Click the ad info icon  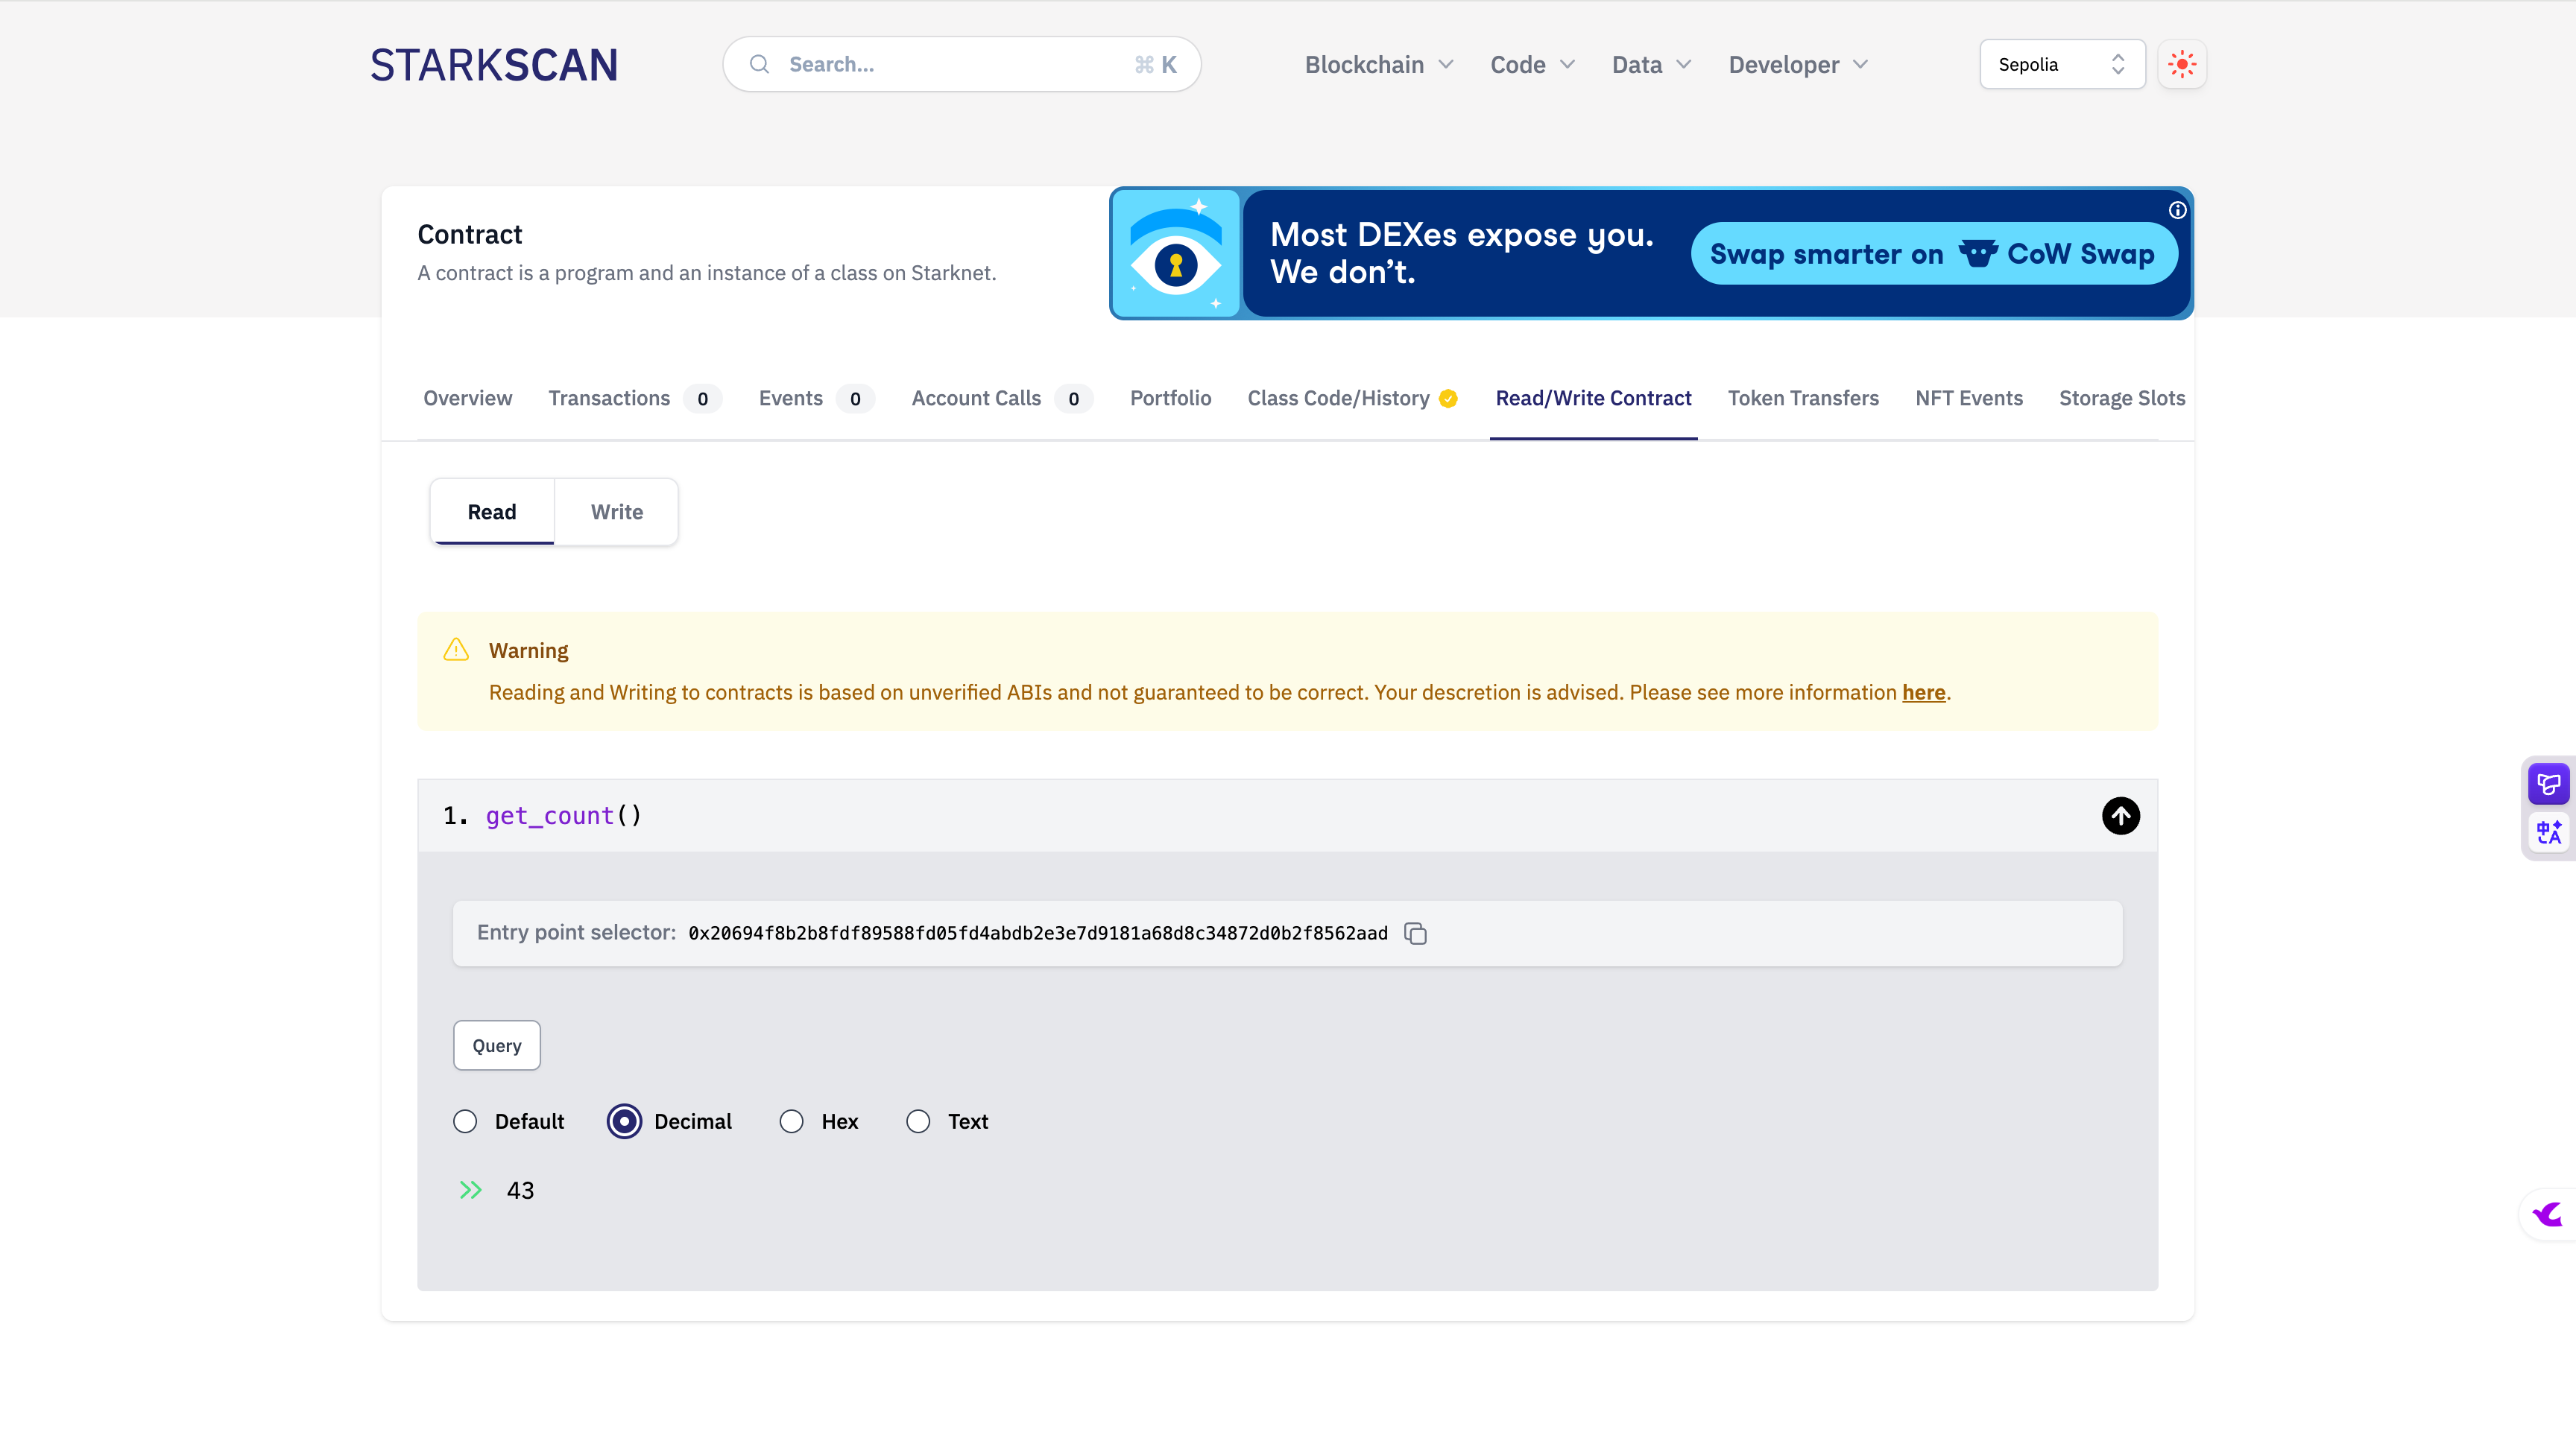point(2177,210)
